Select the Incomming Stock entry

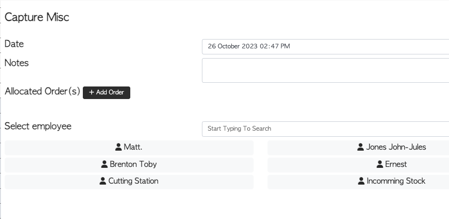358,182
